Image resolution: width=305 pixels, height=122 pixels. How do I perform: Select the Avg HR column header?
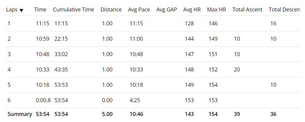192,10
